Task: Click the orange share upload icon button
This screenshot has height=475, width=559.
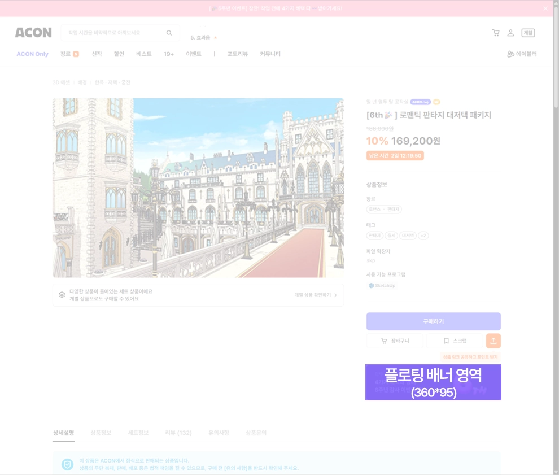Action: (494, 341)
